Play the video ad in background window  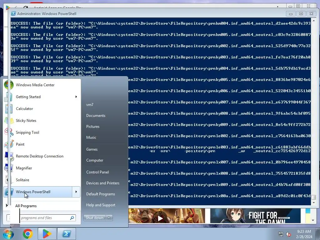click(160, 218)
